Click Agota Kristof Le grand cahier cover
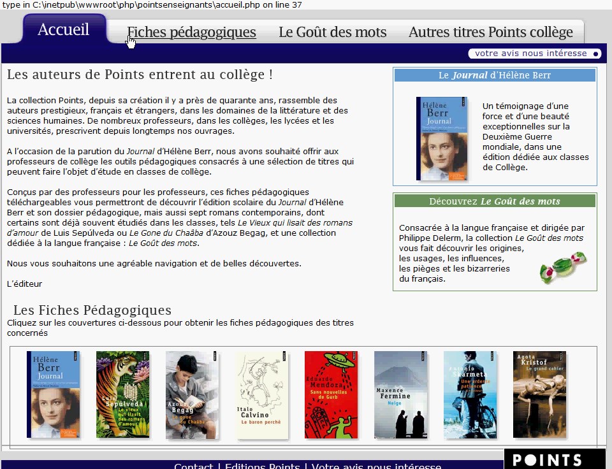 pos(539,394)
